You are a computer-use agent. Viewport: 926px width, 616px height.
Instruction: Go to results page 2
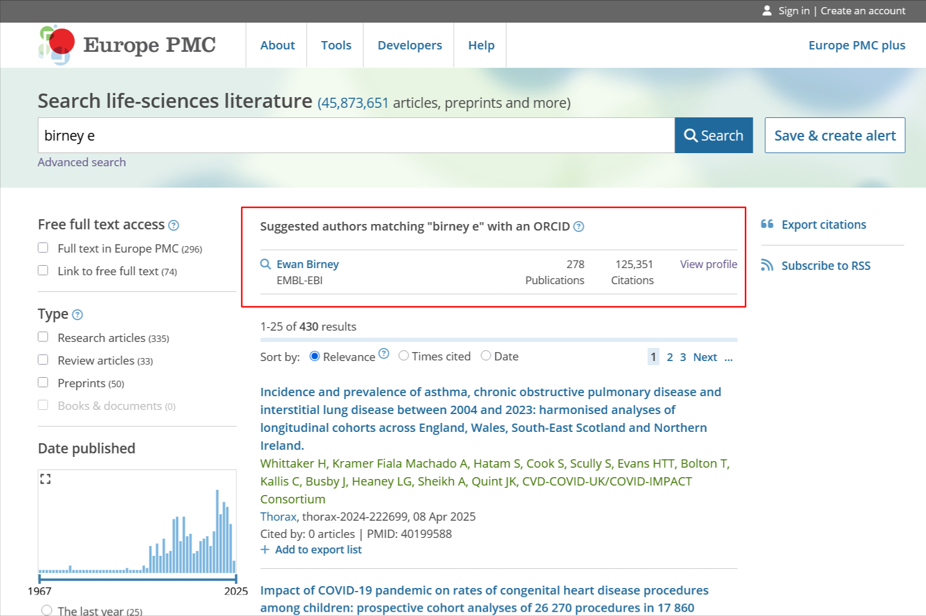(670, 357)
